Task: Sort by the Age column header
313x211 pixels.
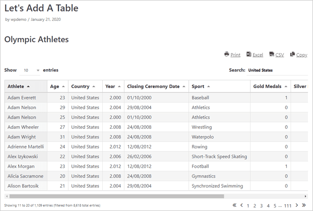Action: pos(58,86)
